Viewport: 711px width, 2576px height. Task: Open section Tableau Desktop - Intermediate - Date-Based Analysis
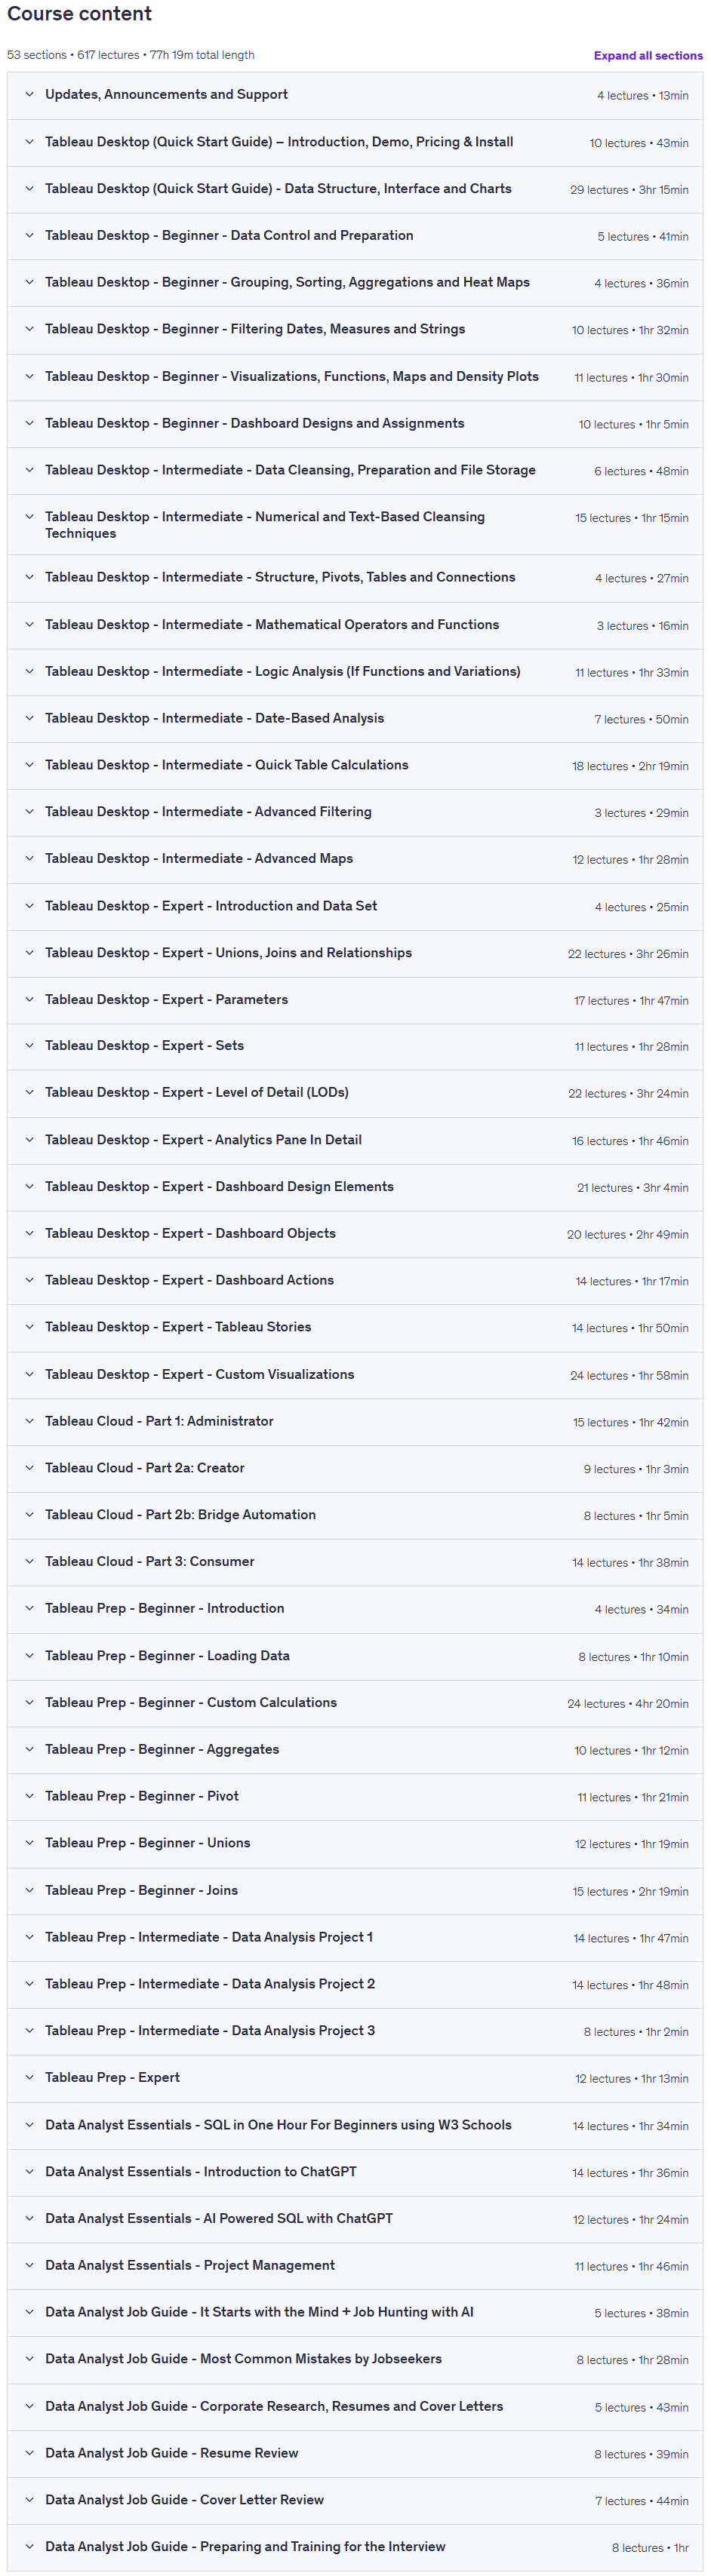point(355,719)
